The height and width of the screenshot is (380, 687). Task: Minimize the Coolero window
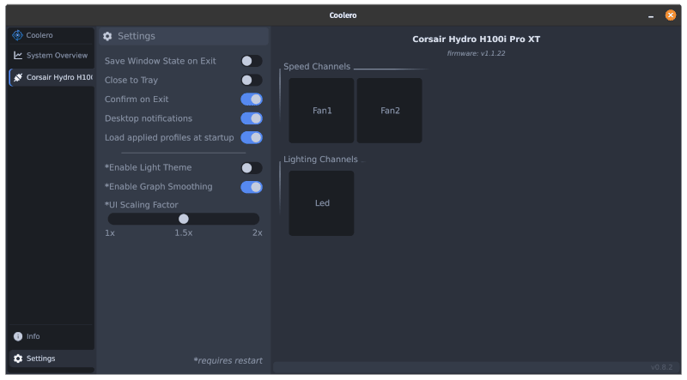click(651, 15)
